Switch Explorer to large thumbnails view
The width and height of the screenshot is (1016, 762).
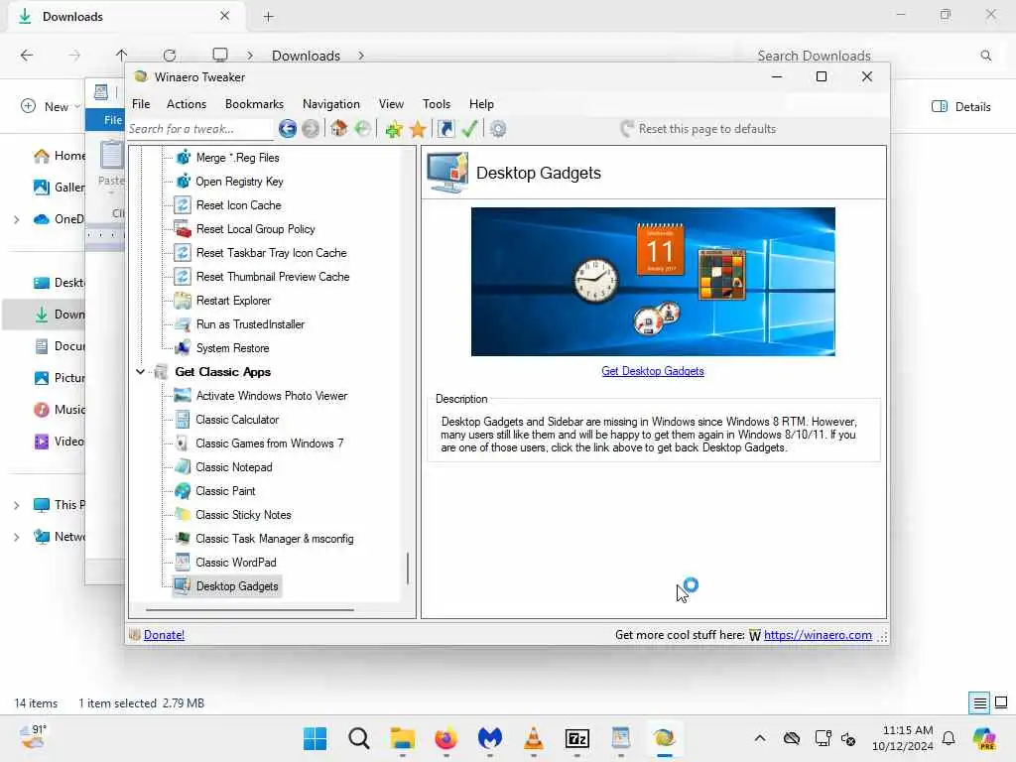[1001, 703]
